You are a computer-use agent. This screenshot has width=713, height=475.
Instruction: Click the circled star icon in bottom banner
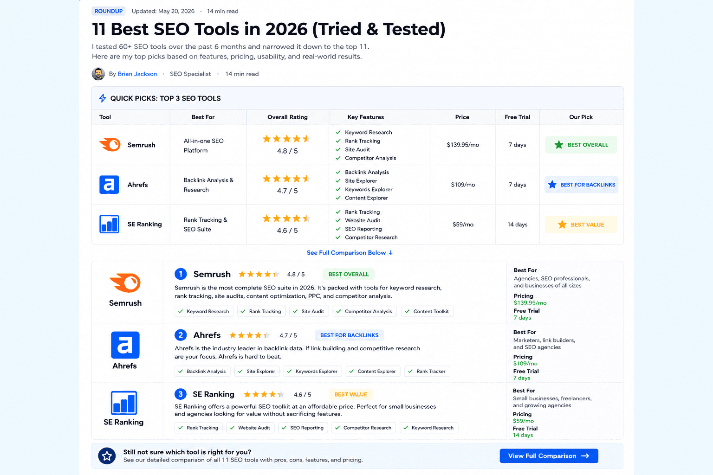pos(107,456)
